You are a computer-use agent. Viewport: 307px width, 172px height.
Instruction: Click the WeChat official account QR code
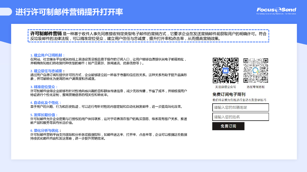(225, 70)
